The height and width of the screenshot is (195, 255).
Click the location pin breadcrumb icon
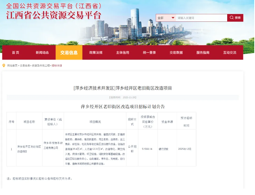click(4, 66)
